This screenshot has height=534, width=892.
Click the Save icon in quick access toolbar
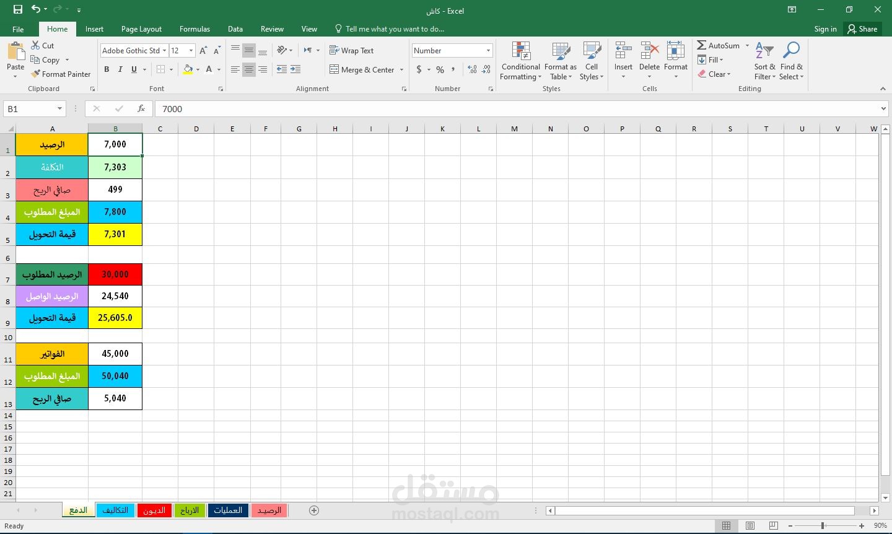point(18,10)
